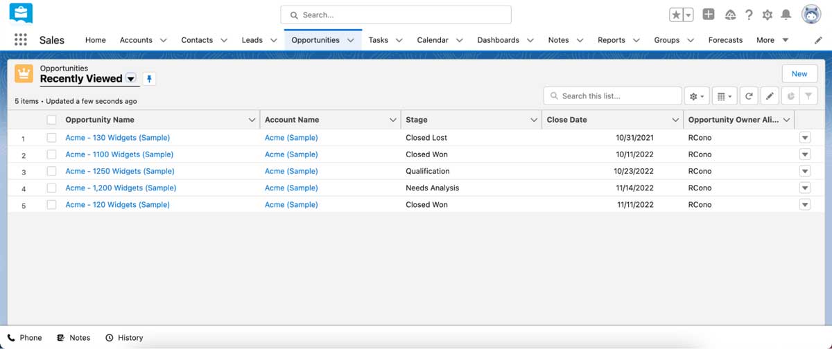Open the user profile avatar
The width and height of the screenshot is (832, 349).
point(811,15)
